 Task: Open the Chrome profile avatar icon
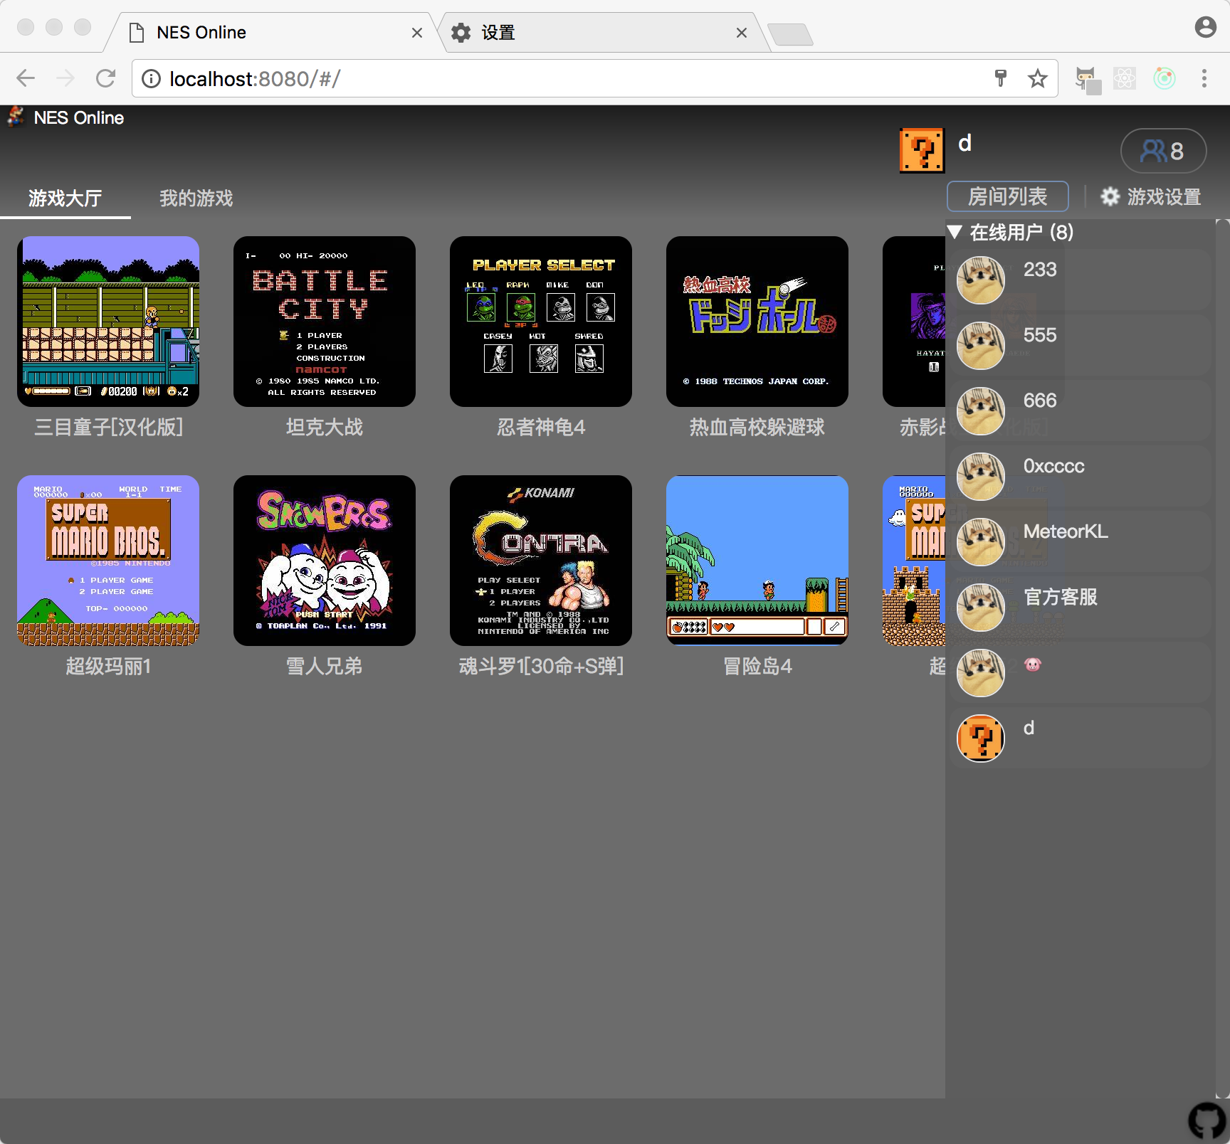click(1205, 27)
